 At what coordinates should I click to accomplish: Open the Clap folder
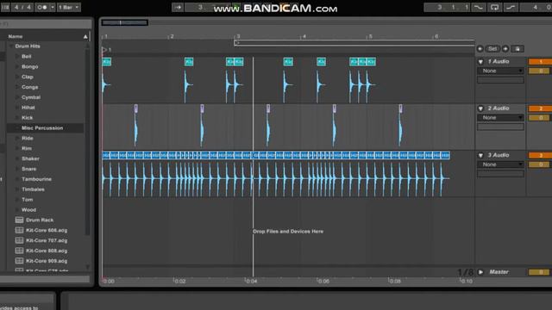(27, 77)
